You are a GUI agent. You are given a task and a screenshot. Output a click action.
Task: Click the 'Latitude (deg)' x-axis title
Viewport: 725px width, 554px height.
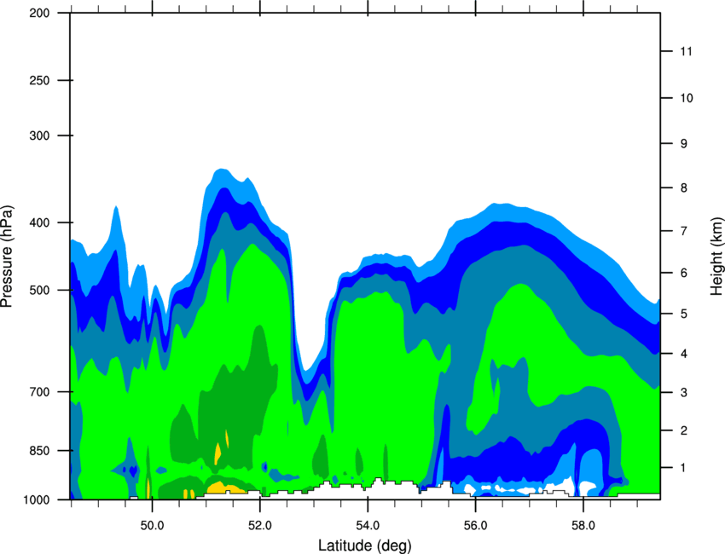pos(364,545)
